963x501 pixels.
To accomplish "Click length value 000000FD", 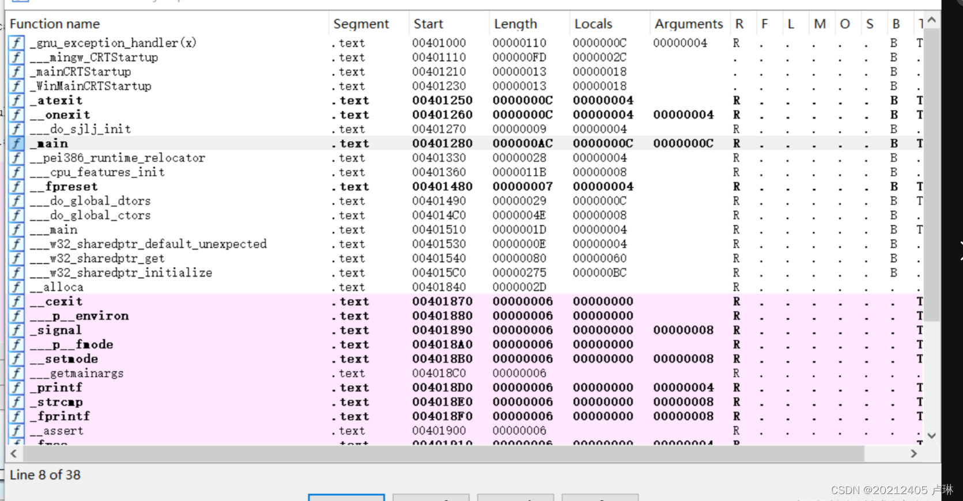I will coord(519,57).
